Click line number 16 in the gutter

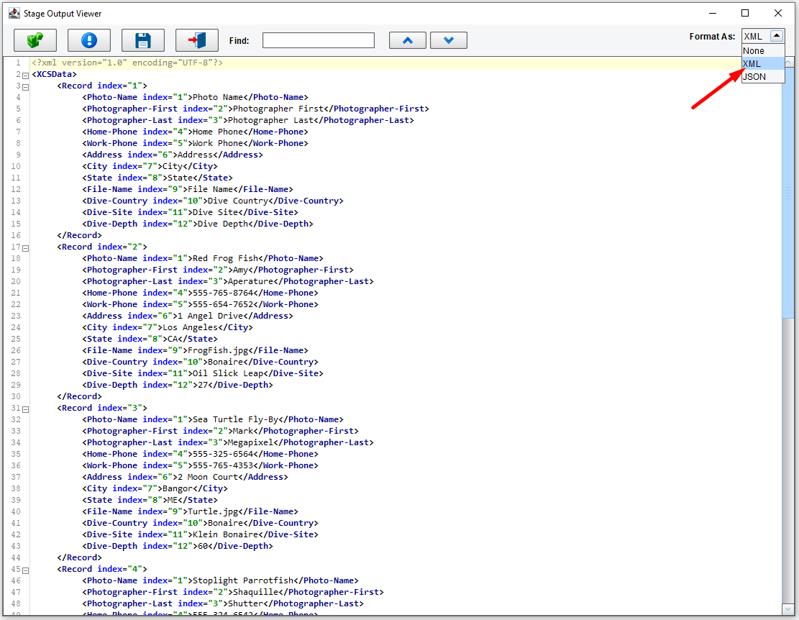[16, 235]
